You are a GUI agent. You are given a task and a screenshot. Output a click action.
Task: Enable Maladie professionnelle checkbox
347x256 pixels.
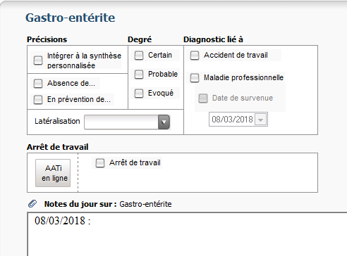click(195, 78)
